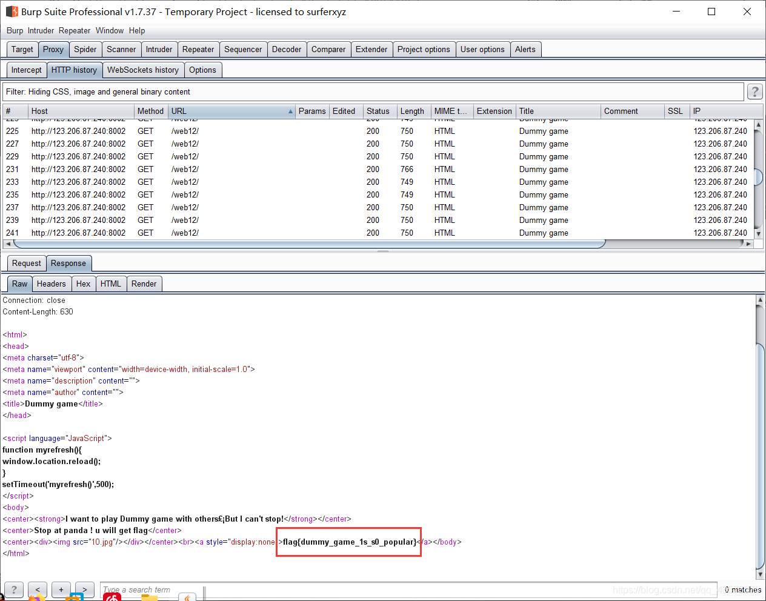
Task: Sort by Title column header
Action: (x=558, y=111)
